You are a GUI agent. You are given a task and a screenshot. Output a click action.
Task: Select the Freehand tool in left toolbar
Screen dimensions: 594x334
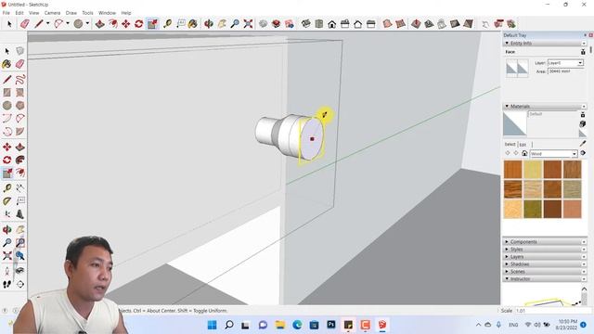[x=20, y=80]
